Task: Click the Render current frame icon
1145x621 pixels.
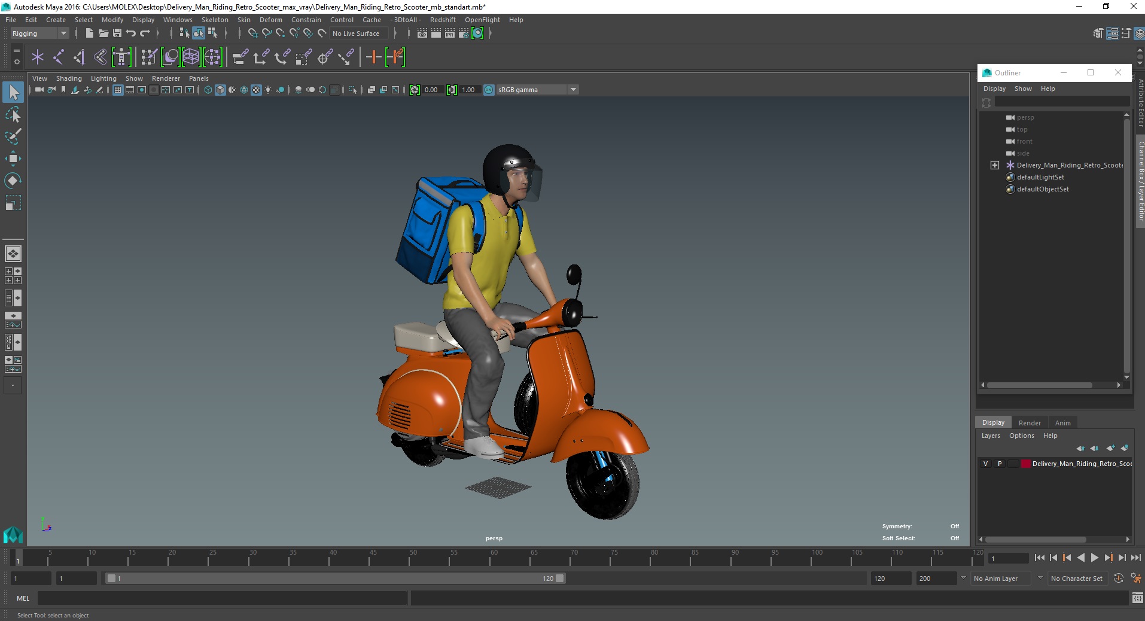Action: click(436, 34)
